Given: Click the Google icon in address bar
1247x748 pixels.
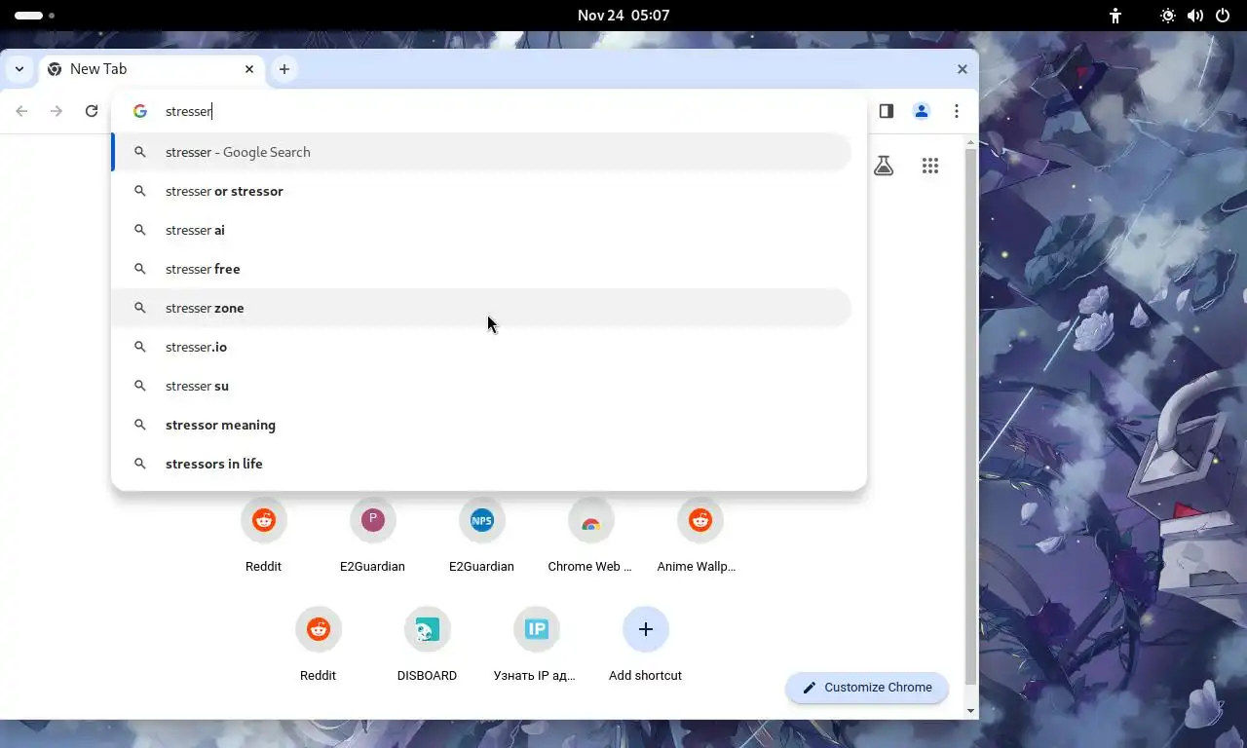Looking at the screenshot, I should pyautogui.click(x=140, y=111).
